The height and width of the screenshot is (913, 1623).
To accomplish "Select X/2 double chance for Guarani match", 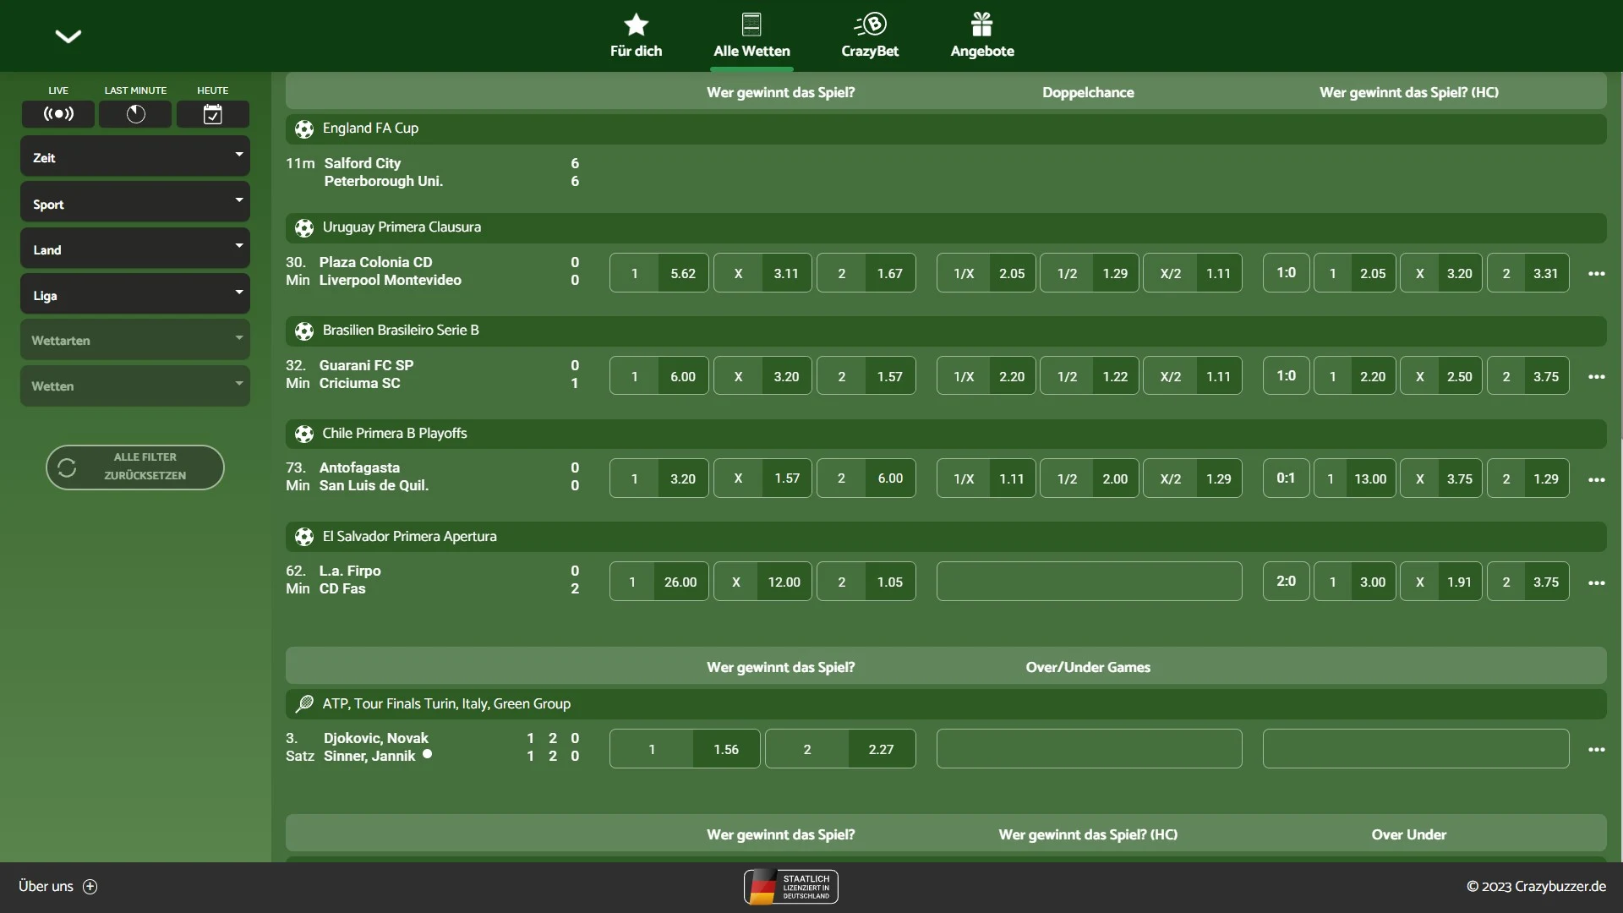I will (1193, 376).
